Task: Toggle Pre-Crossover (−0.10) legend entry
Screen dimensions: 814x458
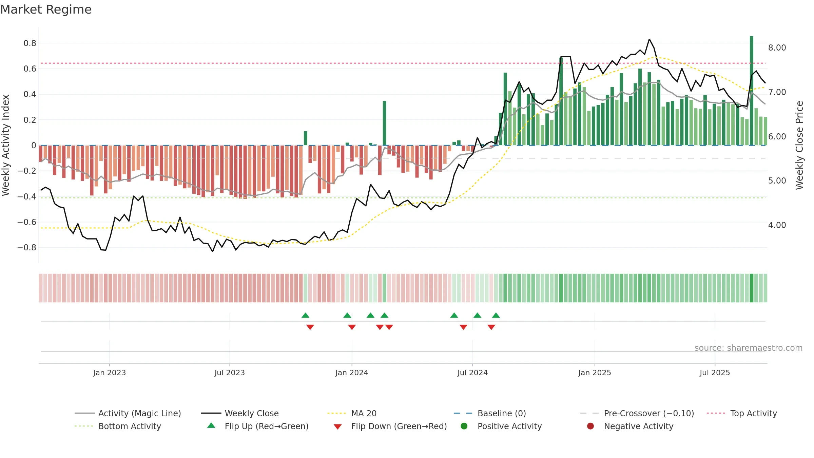Action: (x=637, y=413)
